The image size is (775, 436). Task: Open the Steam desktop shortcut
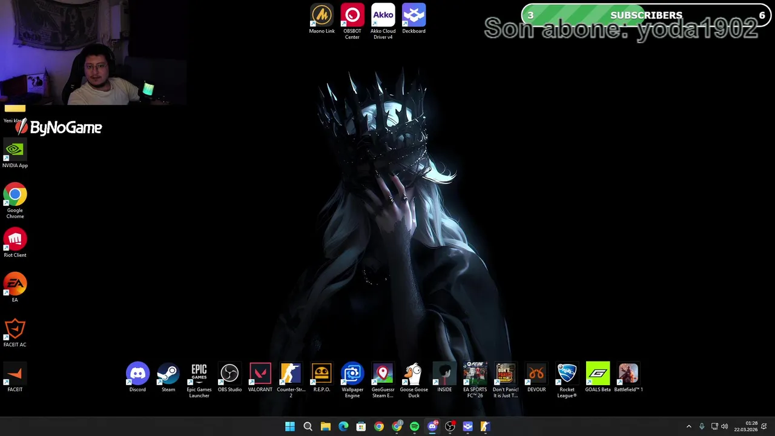pos(168,378)
